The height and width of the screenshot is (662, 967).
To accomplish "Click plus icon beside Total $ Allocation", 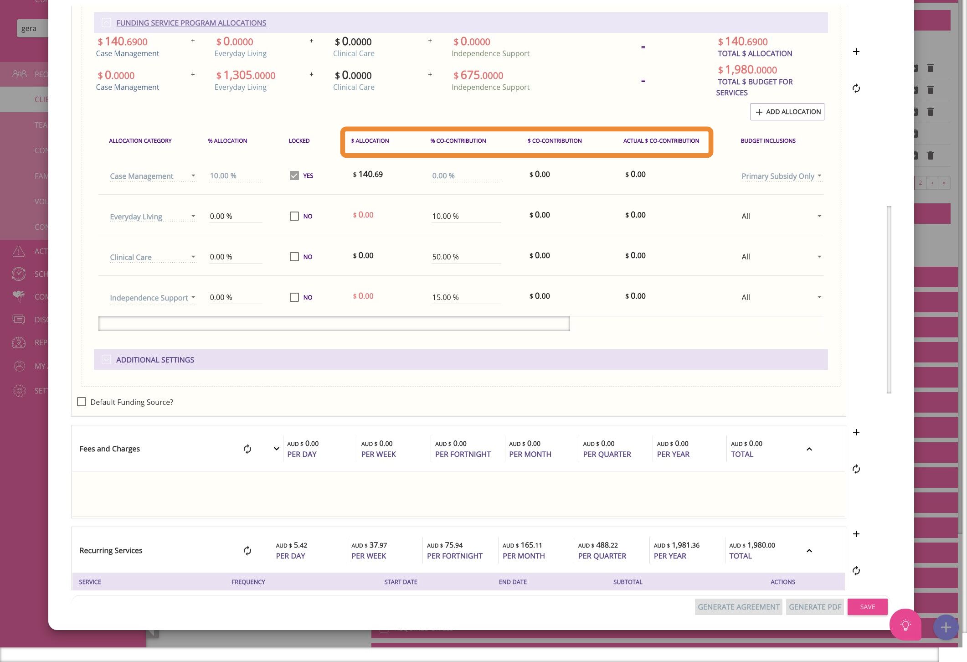I will pyautogui.click(x=856, y=52).
